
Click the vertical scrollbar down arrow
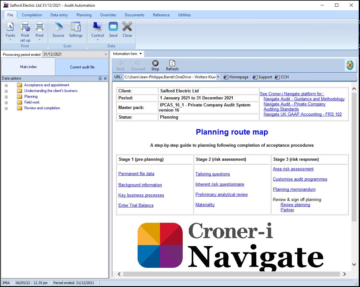pos(354,264)
